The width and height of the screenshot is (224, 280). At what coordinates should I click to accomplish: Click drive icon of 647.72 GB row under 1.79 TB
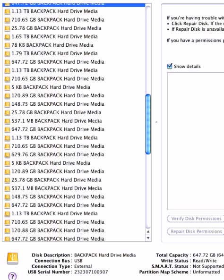(7, 62)
